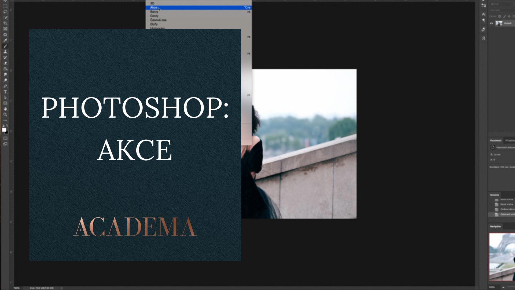Choose 3D in the Window menu
Image resolution: width=515 pixels, height=290 pixels.
(198, 3)
